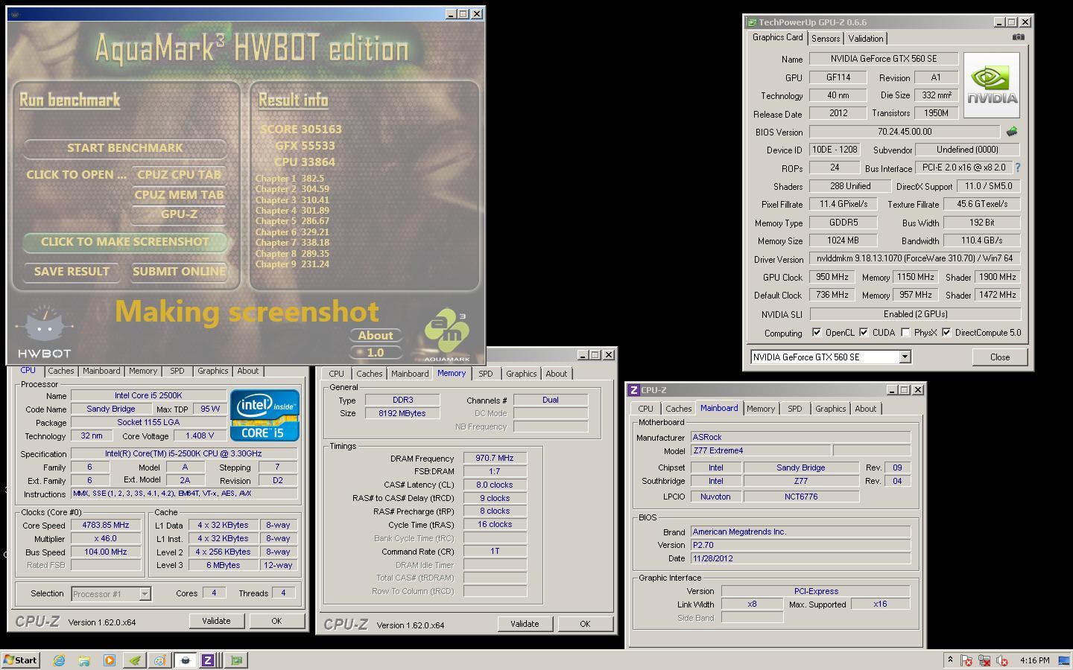Click the HWBOT logo in AquaMark window

pos(44,332)
